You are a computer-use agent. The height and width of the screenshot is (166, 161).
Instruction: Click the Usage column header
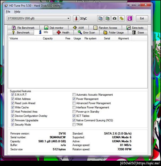point(77,38)
